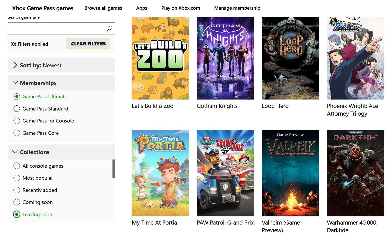Click the search magnifier icon
The height and width of the screenshot is (234, 392).
tap(109, 28)
